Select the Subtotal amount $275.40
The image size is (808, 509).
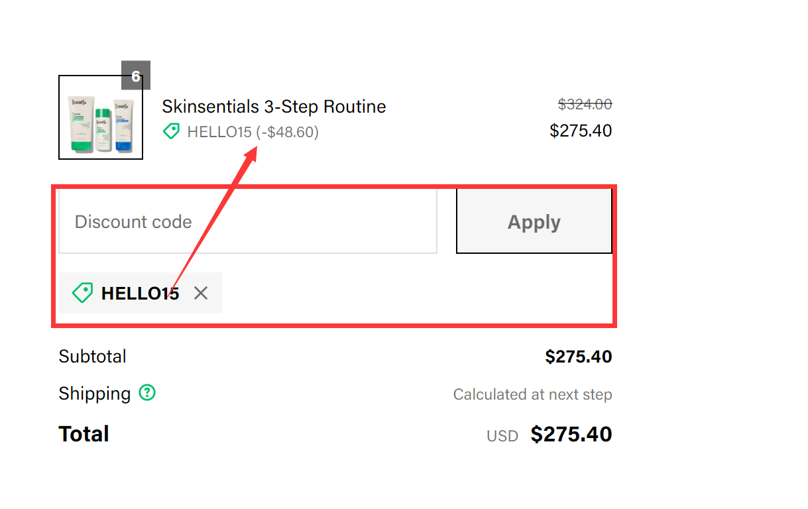tap(579, 356)
